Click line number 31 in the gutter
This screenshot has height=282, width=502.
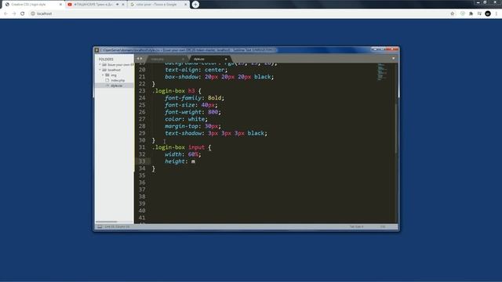coord(142,147)
